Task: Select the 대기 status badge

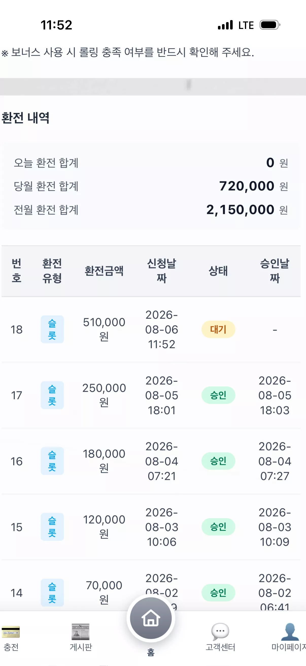Action: click(218, 329)
